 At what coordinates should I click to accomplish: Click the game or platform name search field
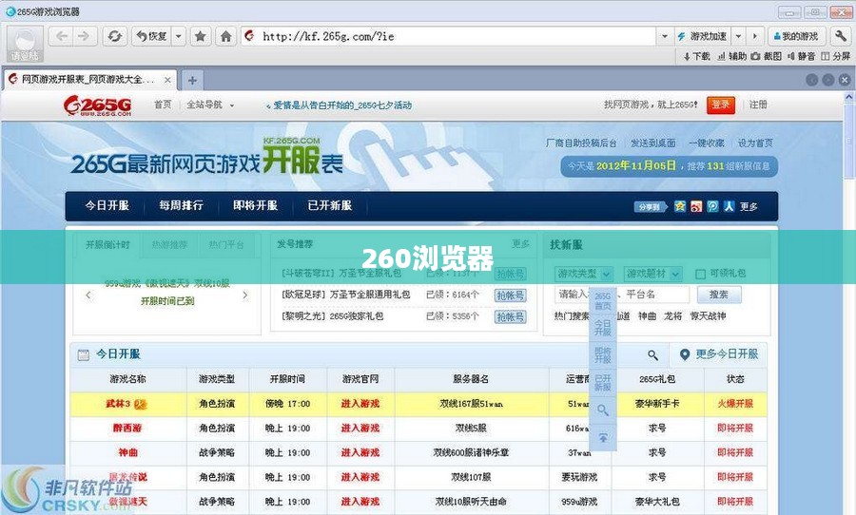(622, 295)
